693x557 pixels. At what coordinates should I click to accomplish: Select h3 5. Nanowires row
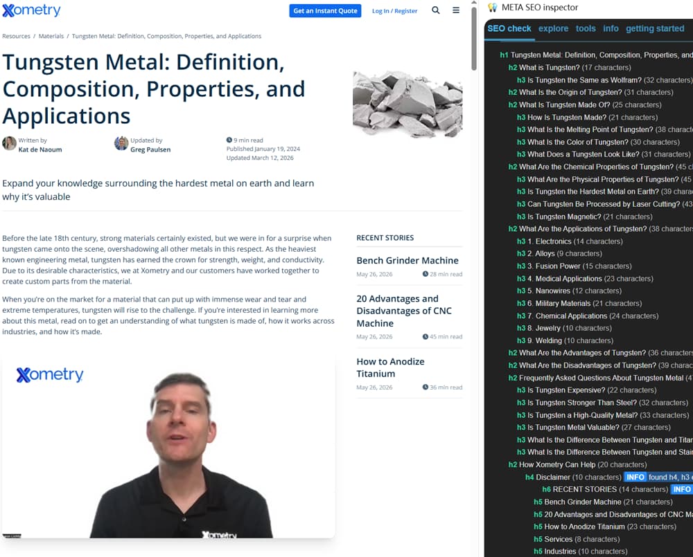click(x=569, y=291)
